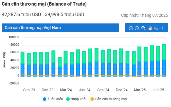Image resolution: width=171 pixels, height=107 pixels.
Task: Click the orange Cán cân legend marker
Action: click(x=92, y=99)
